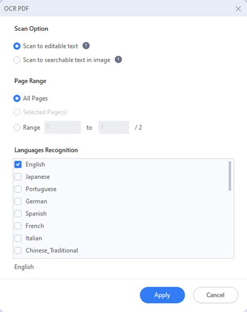Check the Portuguese language box
This screenshot has width=247, height=312.
tap(18, 189)
